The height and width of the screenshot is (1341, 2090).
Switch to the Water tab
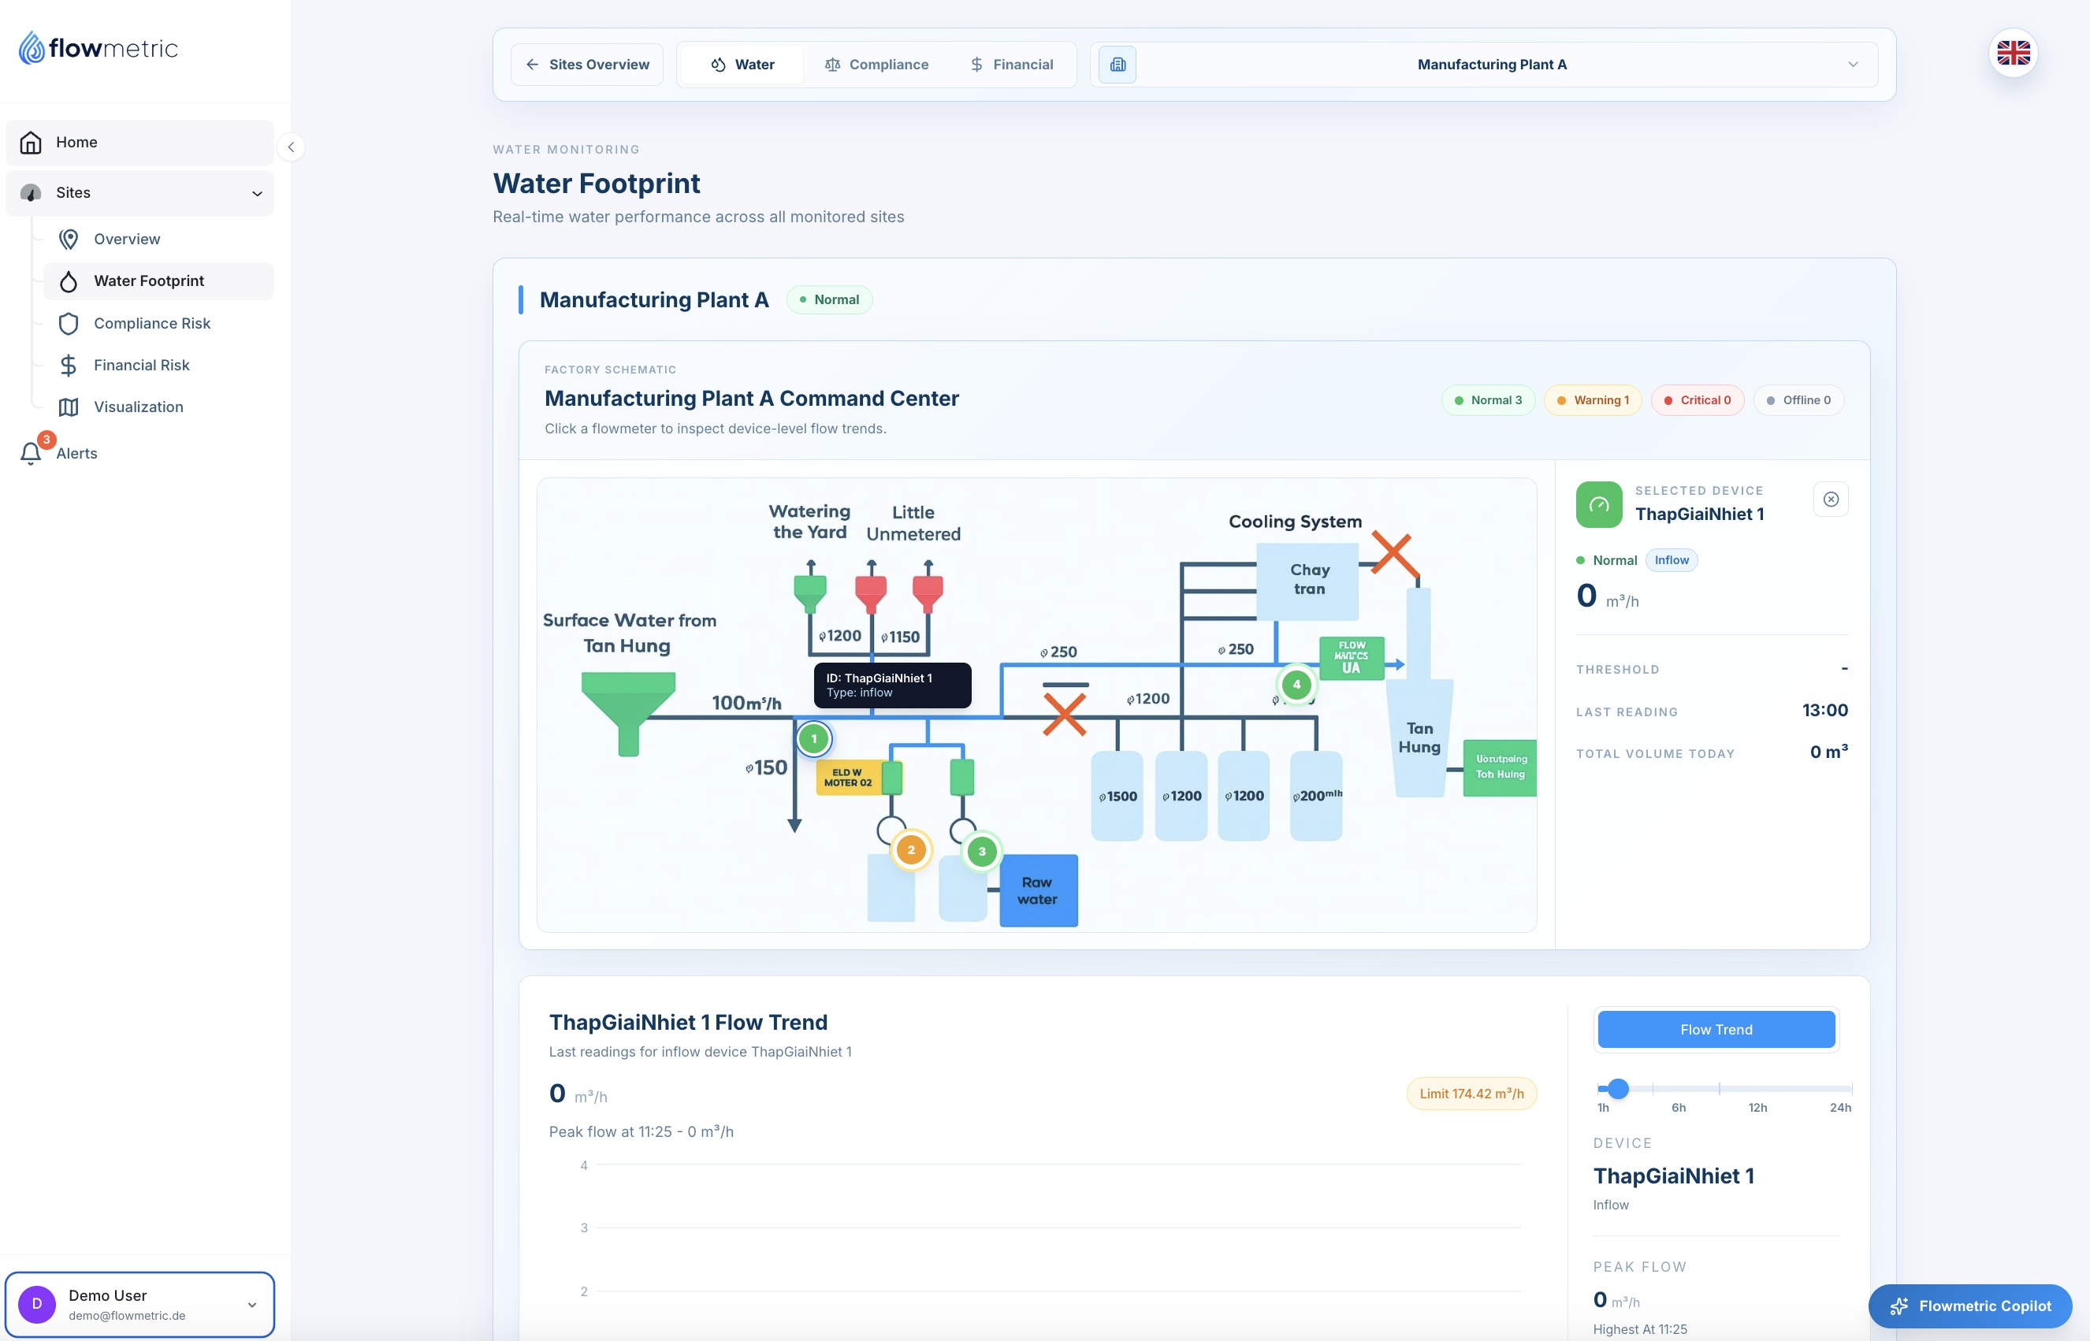pos(742,65)
